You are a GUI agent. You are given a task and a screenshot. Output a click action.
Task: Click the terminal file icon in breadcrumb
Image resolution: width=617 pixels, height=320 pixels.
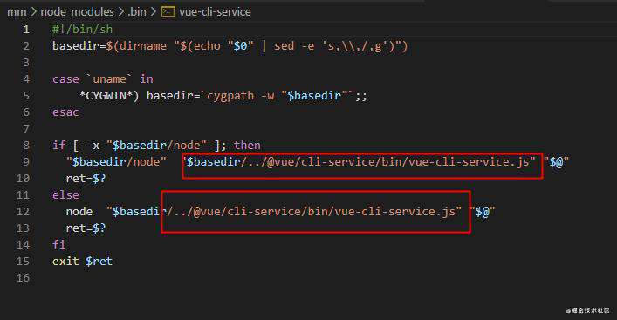pos(168,12)
